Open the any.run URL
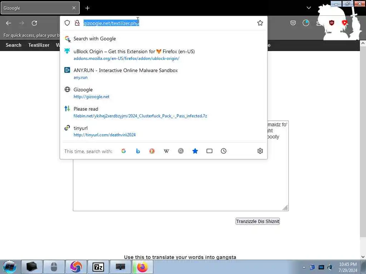This screenshot has width=366, height=274. pos(80,77)
